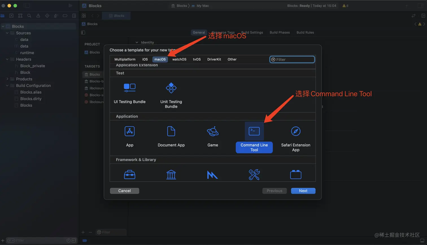The height and width of the screenshot is (245, 427).
Task: Toggle recent files filter clock icon
Action: click(x=68, y=240)
